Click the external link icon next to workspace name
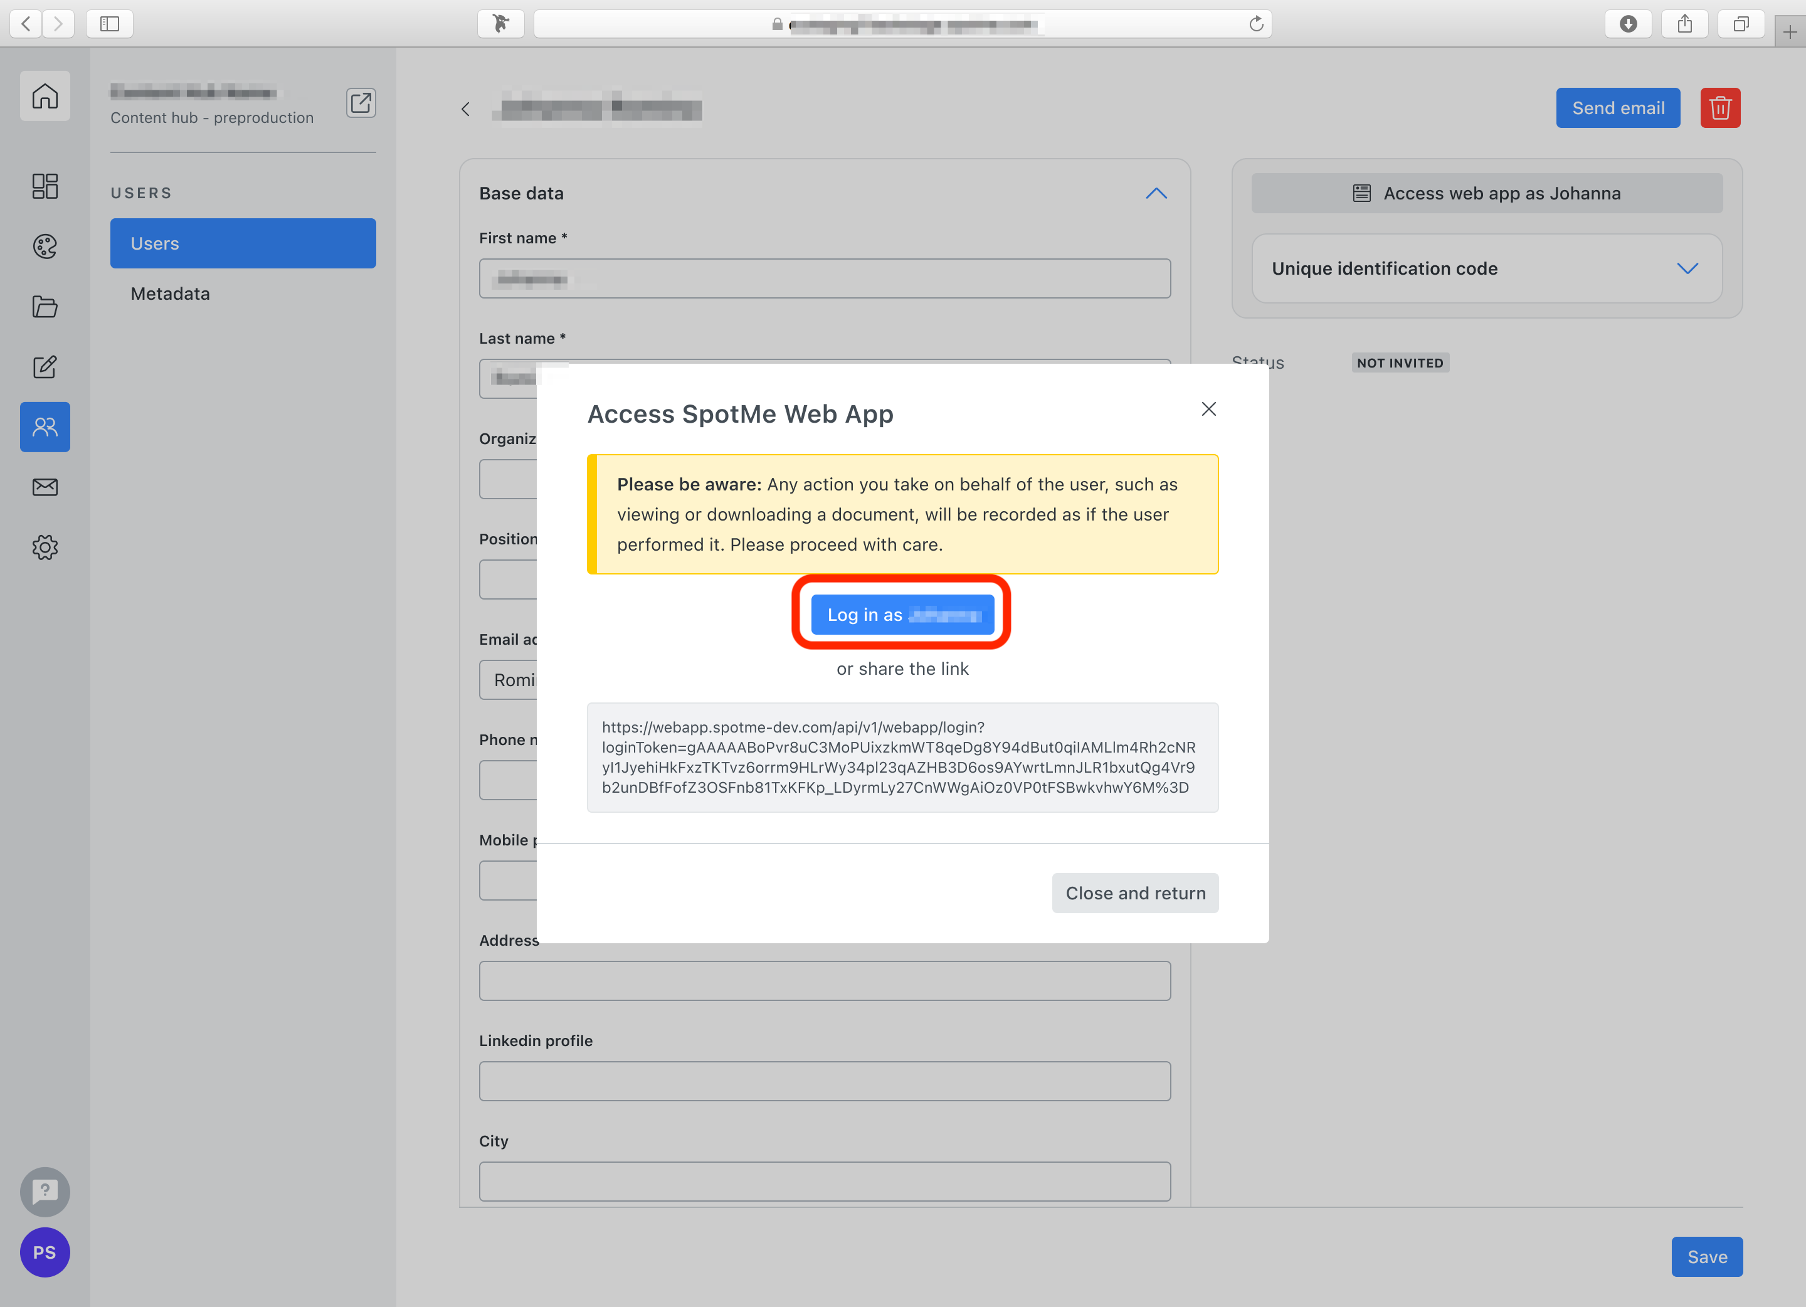This screenshot has width=1806, height=1307. point(361,103)
